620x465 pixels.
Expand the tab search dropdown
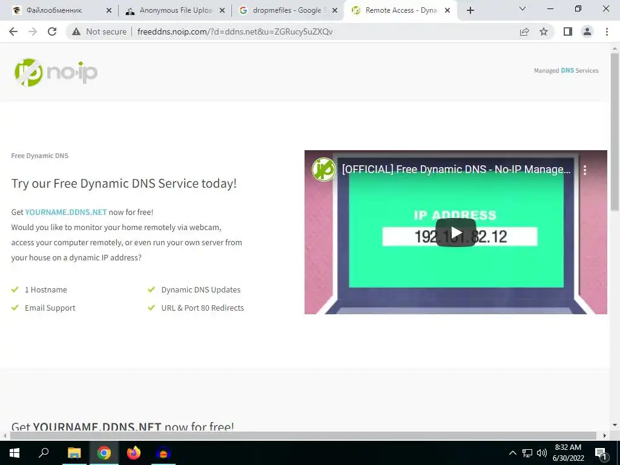click(523, 8)
